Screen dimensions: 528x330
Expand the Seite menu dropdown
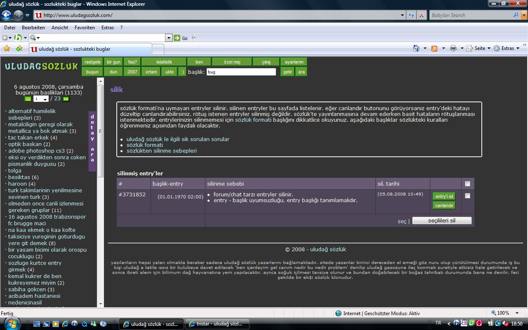click(489, 48)
